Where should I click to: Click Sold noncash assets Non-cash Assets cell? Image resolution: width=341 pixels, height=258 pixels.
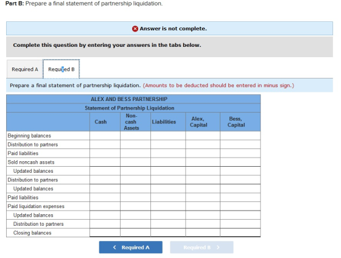[135, 162]
